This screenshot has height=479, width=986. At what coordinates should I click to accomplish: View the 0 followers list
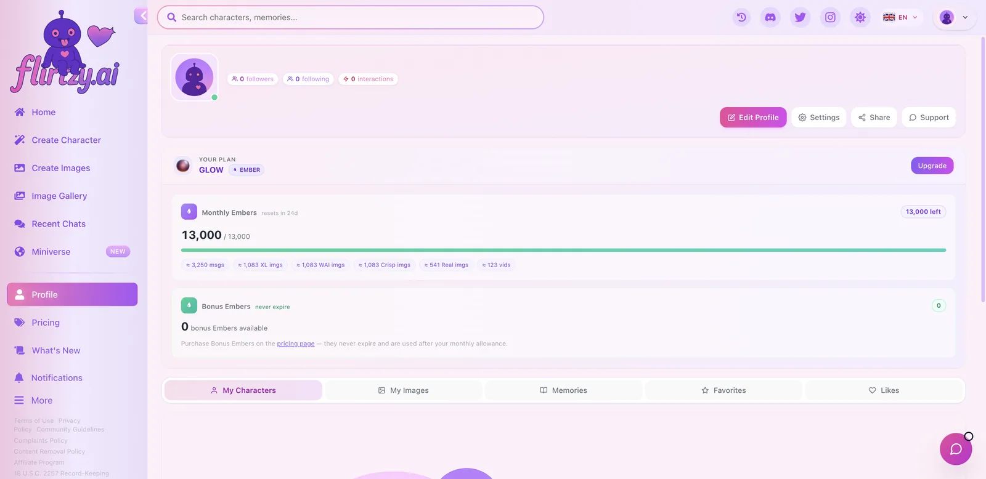pyautogui.click(x=253, y=79)
